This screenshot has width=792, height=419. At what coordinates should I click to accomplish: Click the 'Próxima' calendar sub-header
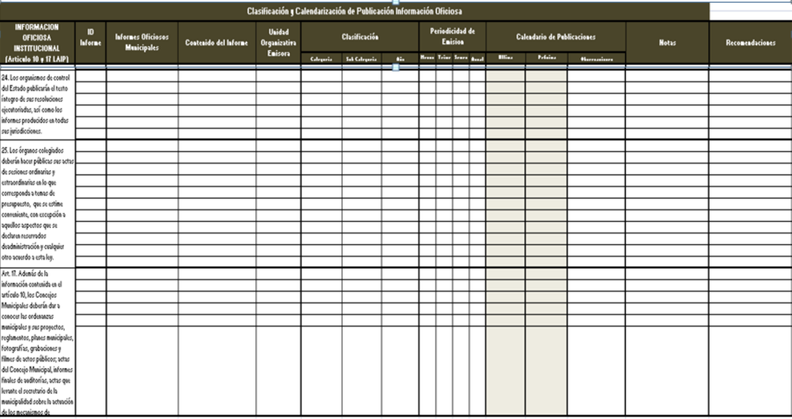[546, 58]
